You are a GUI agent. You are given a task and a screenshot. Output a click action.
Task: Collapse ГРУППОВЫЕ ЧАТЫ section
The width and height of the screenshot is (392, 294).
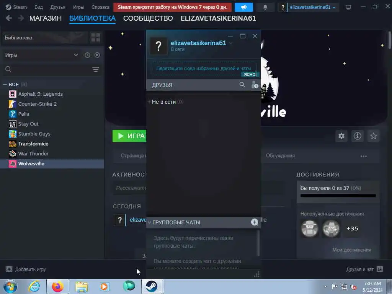pyautogui.click(x=149, y=222)
